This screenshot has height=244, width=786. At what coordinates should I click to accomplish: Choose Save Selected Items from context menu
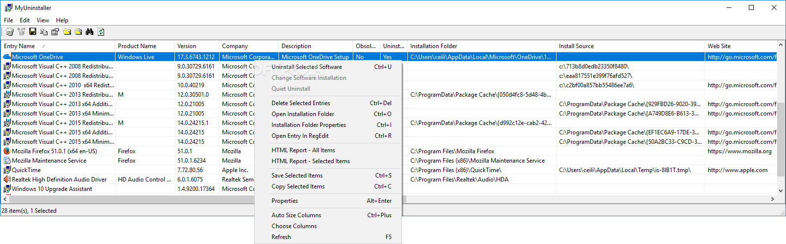[328, 176]
